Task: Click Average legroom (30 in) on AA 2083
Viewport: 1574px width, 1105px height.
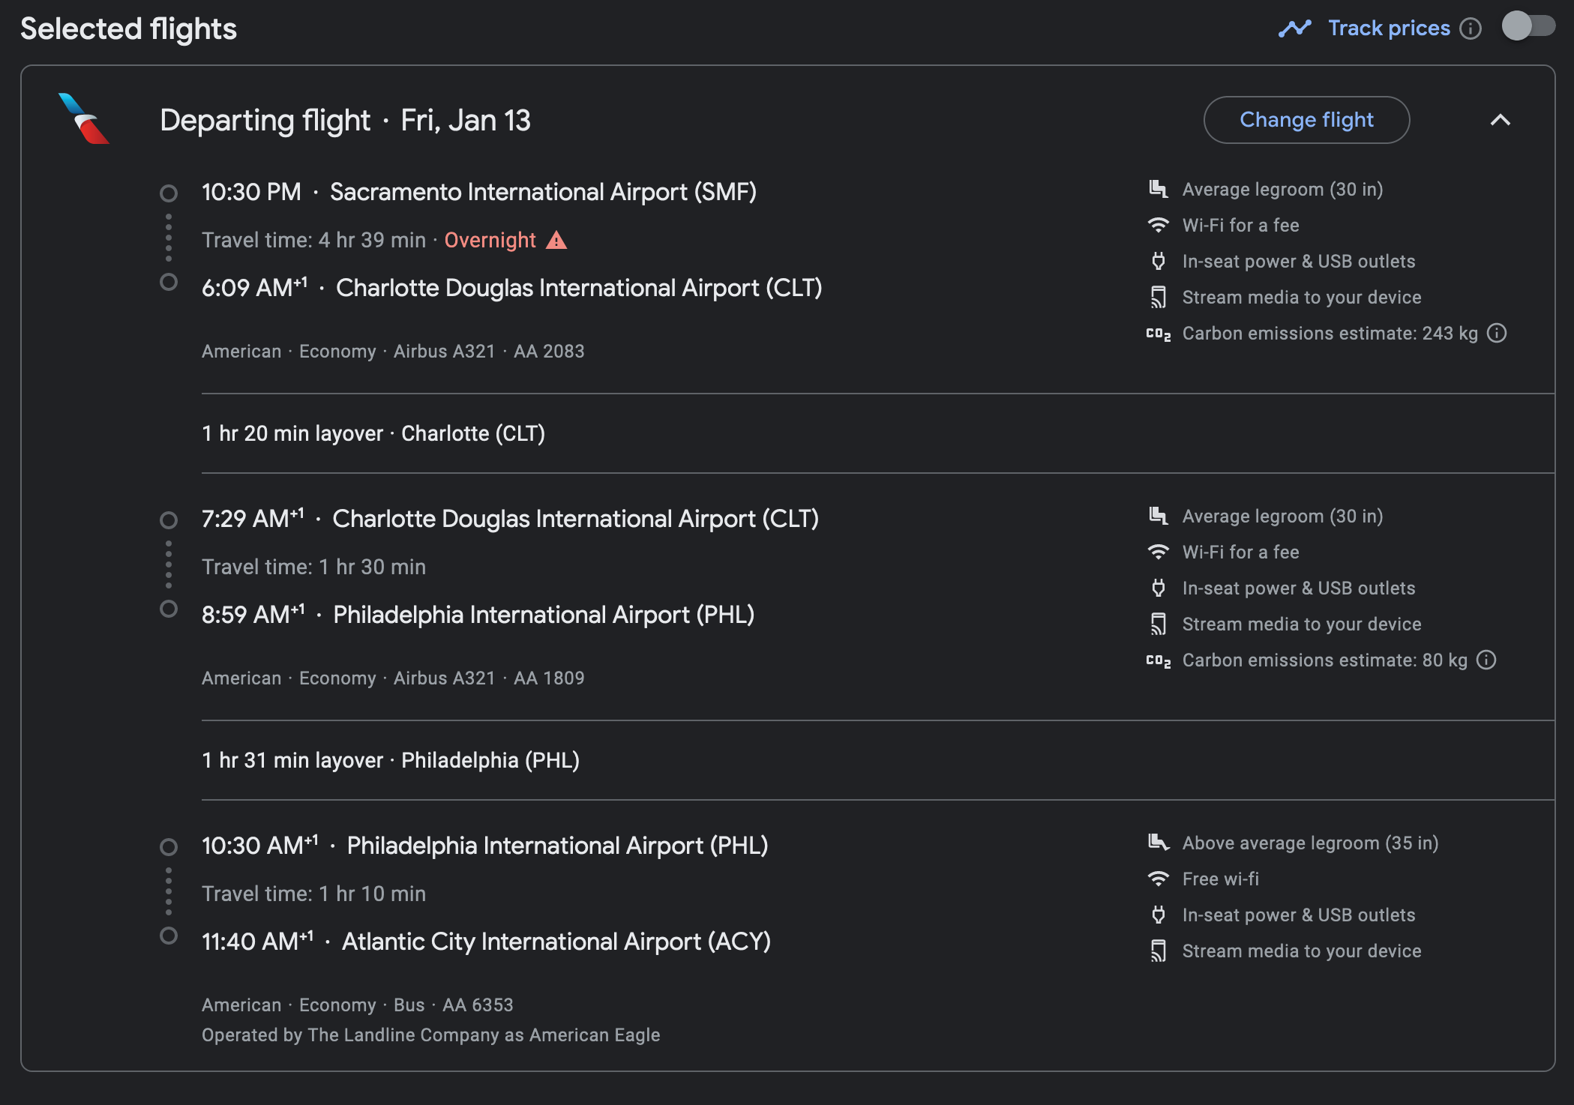Action: [1282, 189]
